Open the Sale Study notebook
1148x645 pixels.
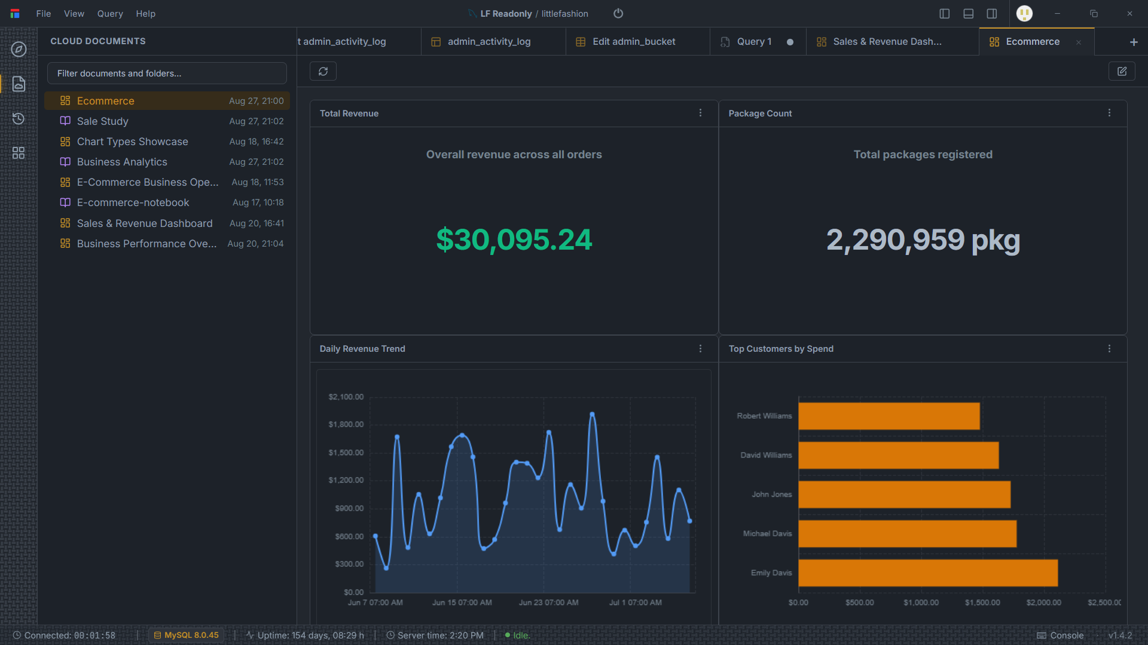point(167,121)
